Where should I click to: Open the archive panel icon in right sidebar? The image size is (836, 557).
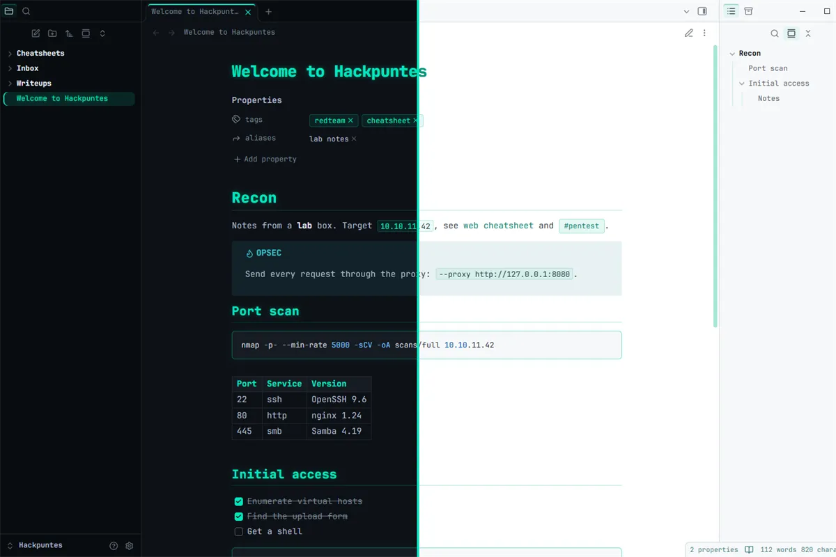click(748, 11)
